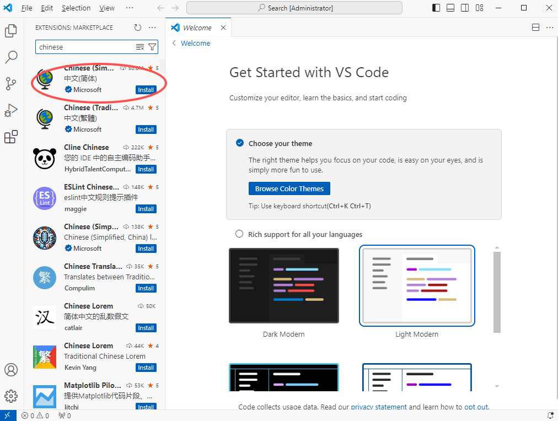Open Matplotlib Pilot extension entry
558x421 pixels.
pyautogui.click(x=95, y=396)
